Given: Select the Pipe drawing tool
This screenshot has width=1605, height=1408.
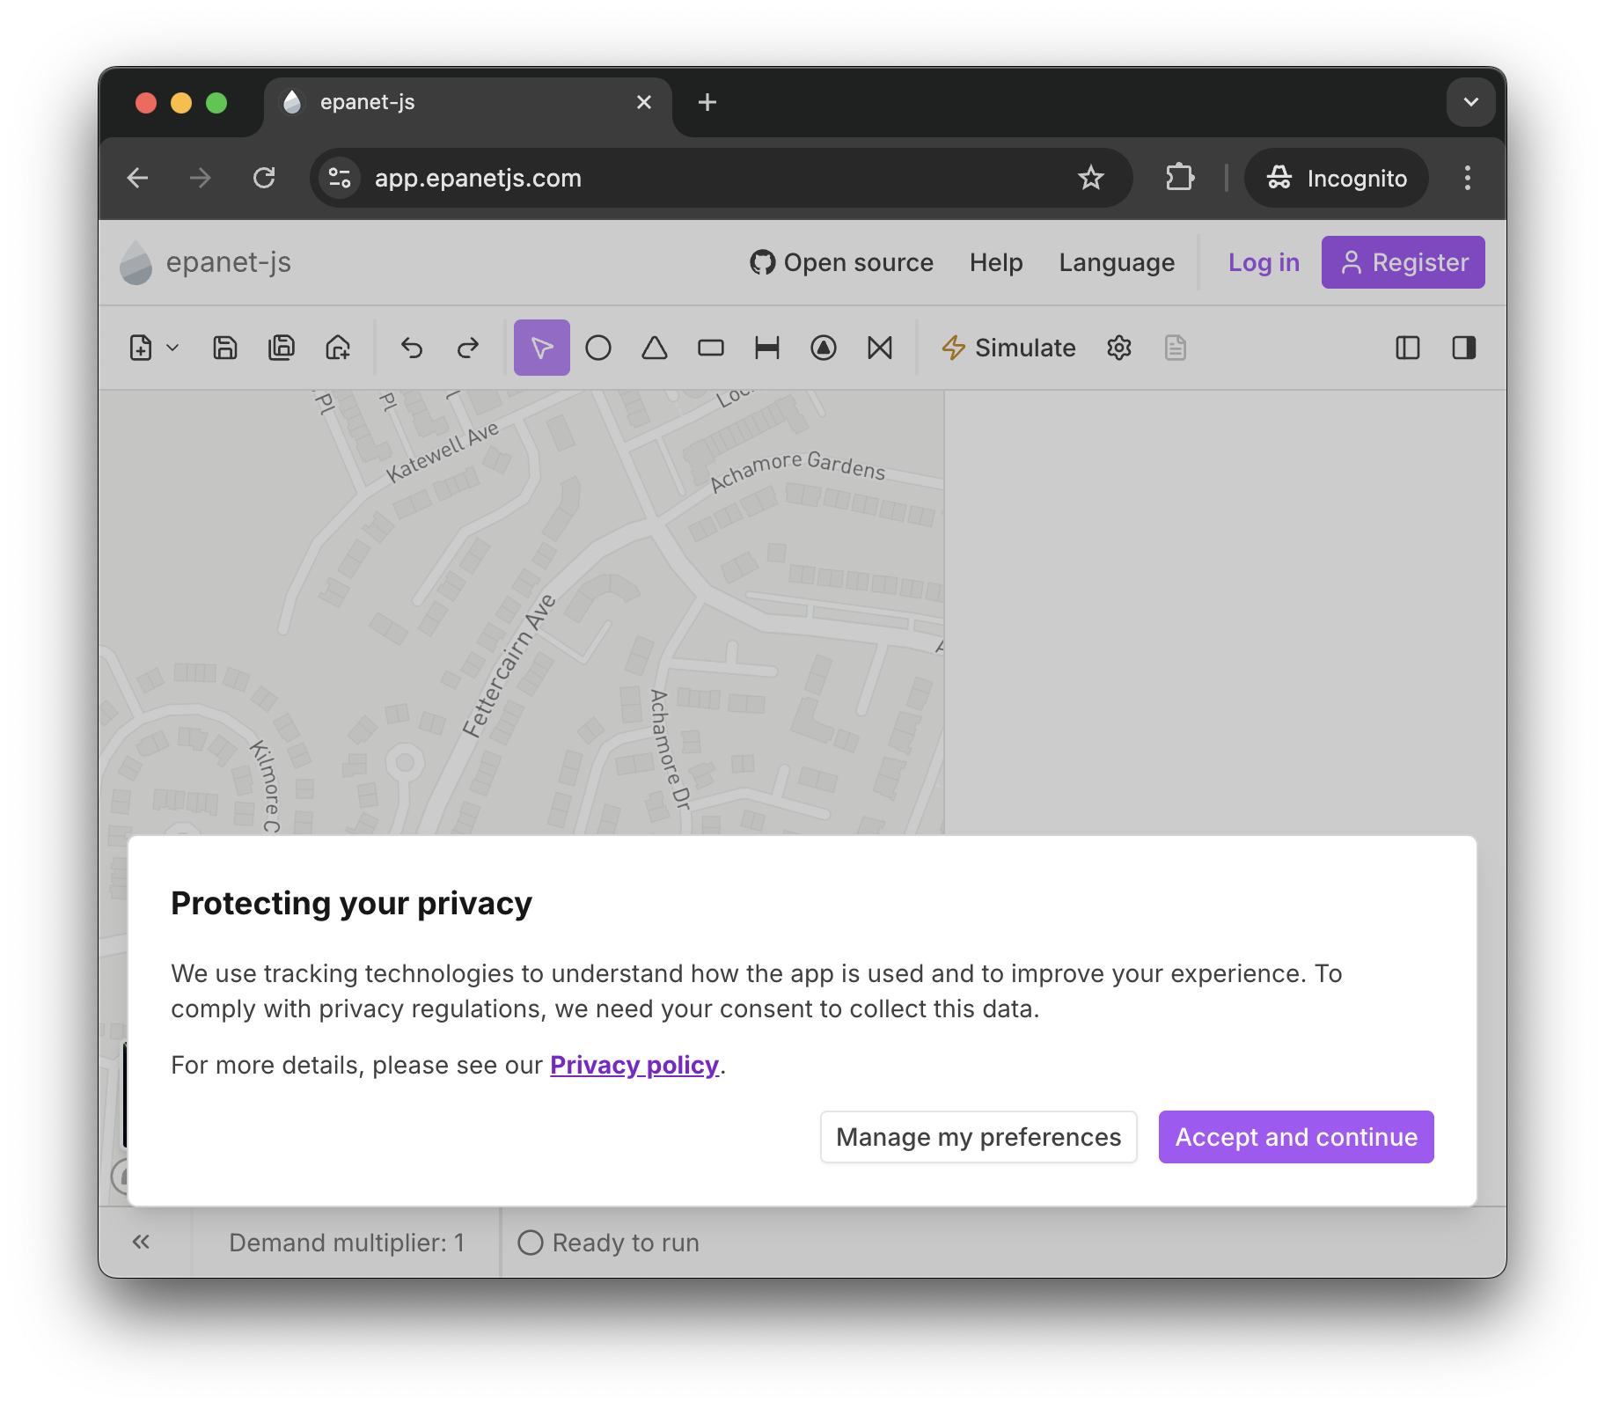Looking at the screenshot, I should tap(766, 348).
